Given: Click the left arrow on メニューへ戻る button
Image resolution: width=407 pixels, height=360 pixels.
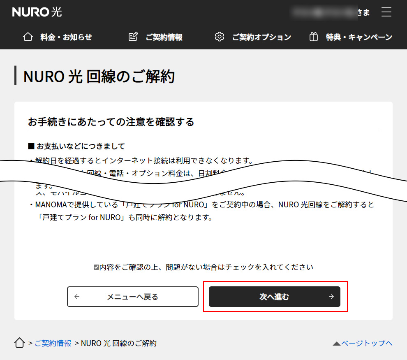Looking at the screenshot, I should click(x=77, y=297).
